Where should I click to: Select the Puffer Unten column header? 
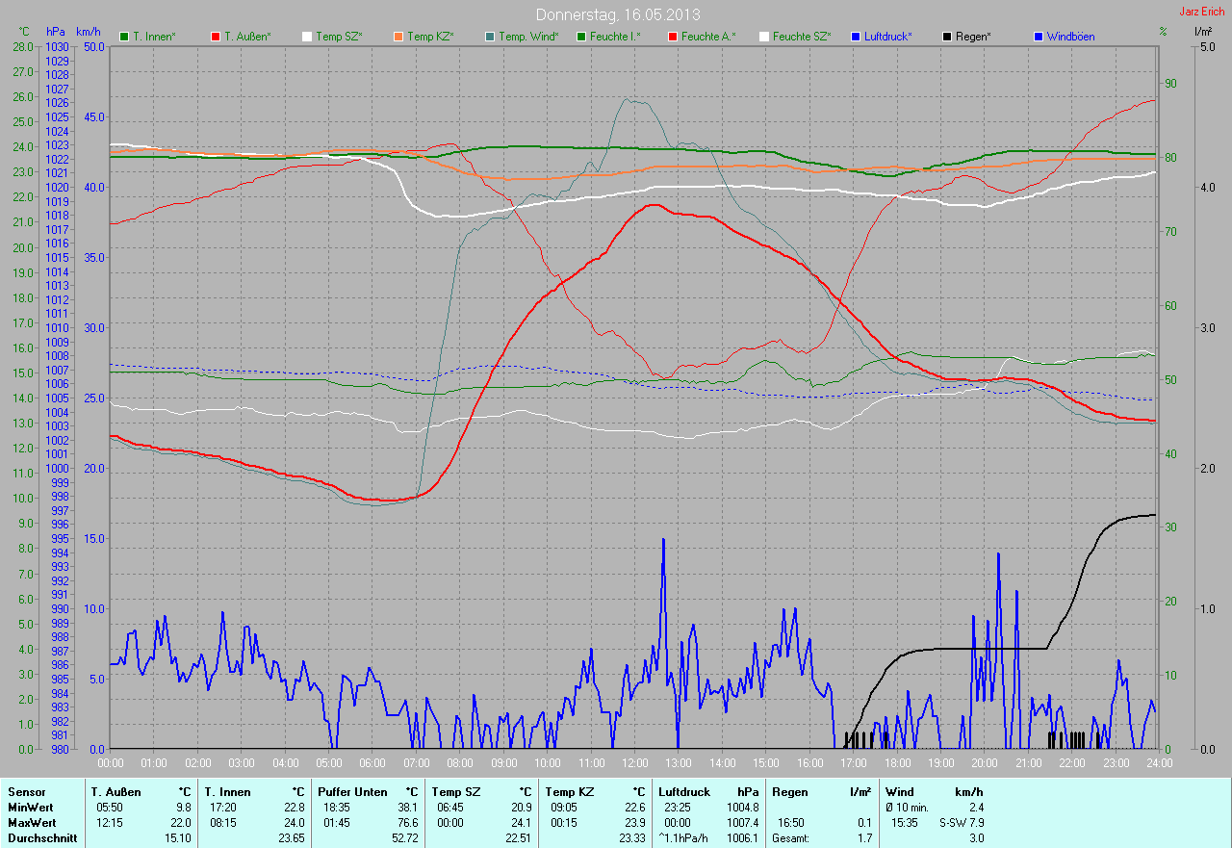click(352, 792)
